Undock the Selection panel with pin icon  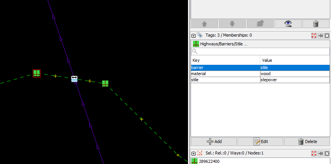(x=320, y=153)
